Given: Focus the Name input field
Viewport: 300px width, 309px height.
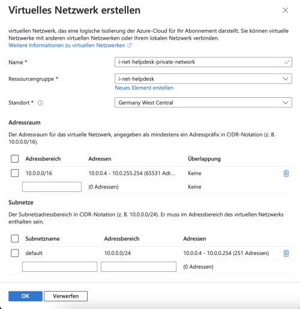Looking at the screenshot, I should [x=203, y=62].
